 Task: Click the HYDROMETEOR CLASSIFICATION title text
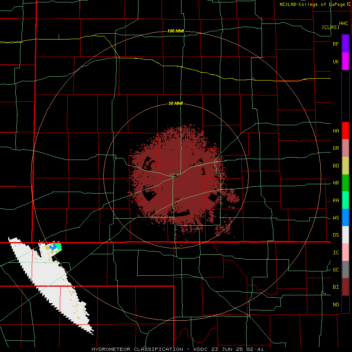(137, 349)
